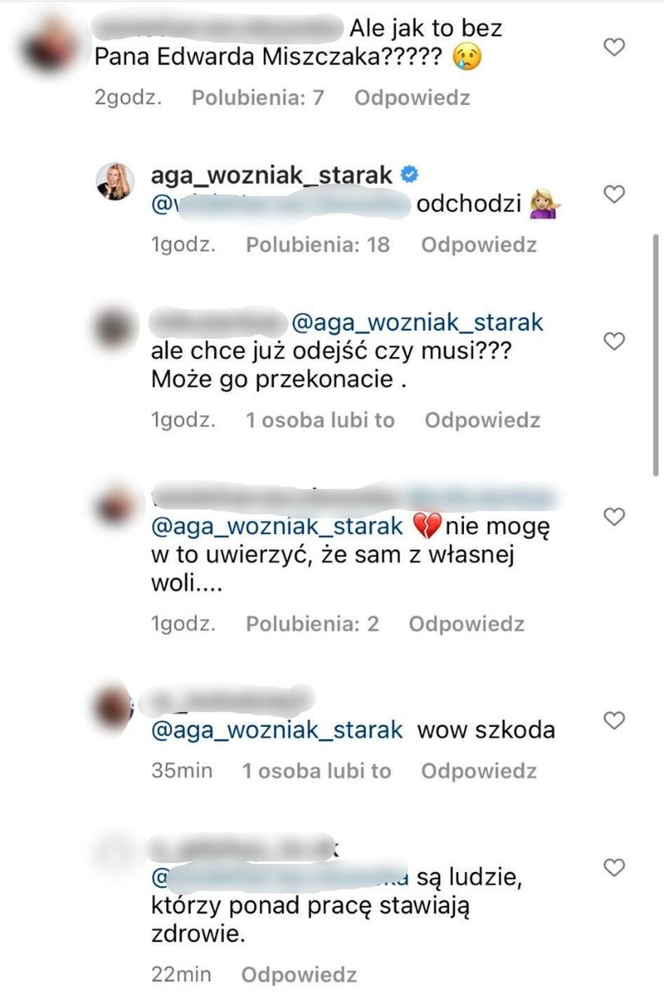Tap heart on "ale chce już odejść" comment

(x=614, y=341)
